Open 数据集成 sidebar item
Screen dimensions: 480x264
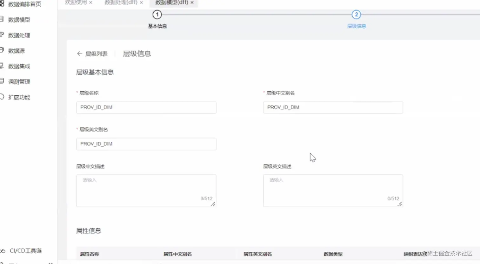(x=19, y=66)
